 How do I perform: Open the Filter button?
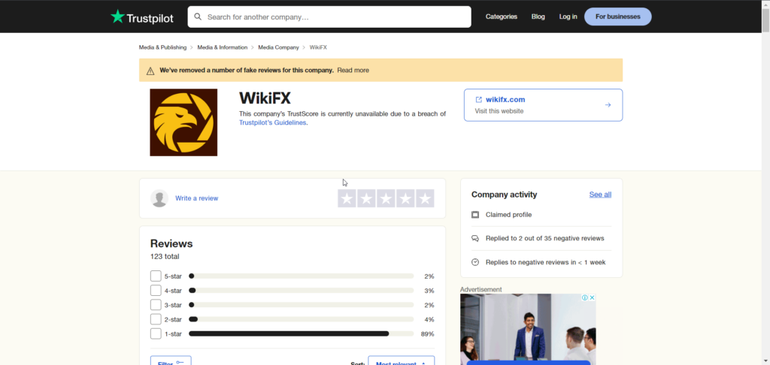[171, 360]
